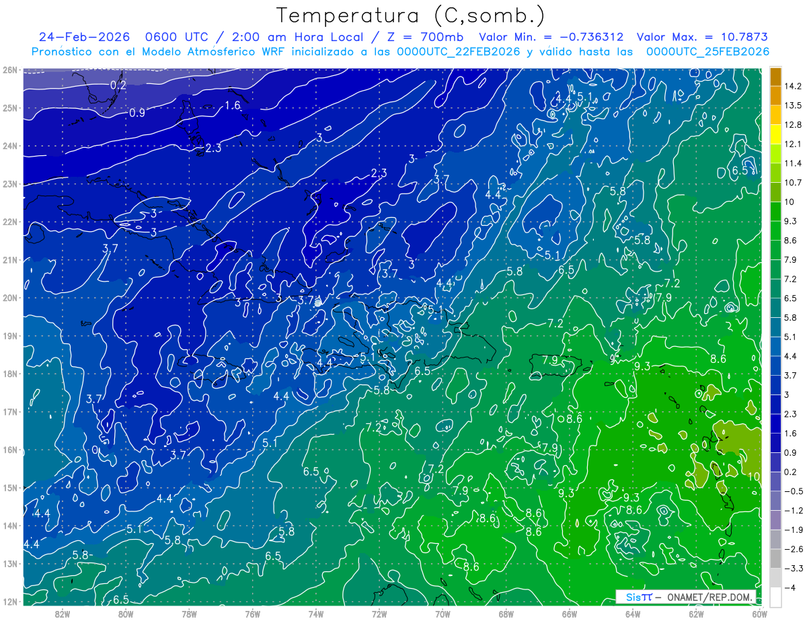
Task: Click the '74W' longitude axis label
Action: click(315, 614)
